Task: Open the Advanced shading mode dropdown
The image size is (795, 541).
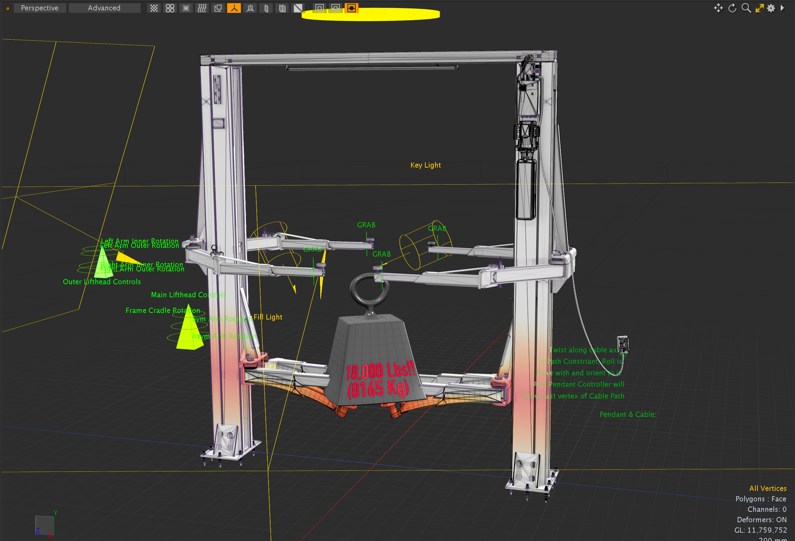Action: point(104,8)
